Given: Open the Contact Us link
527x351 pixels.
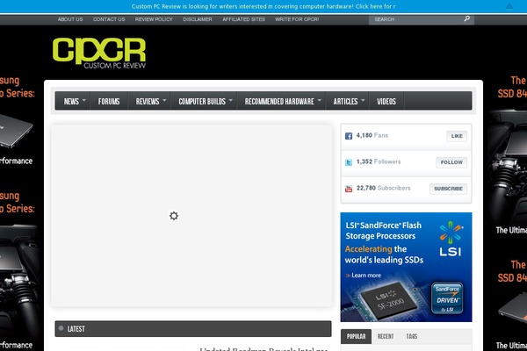Looking at the screenshot, I should [109, 19].
